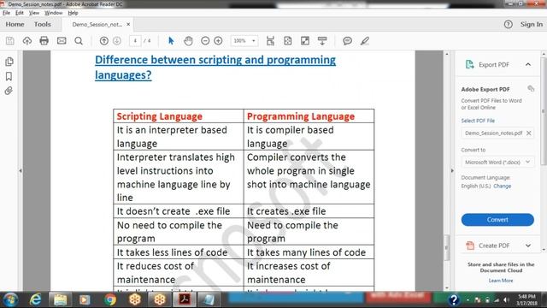Collapse the left navigation pane arrow
This screenshot has width=547, height=308.
(x=21, y=171)
